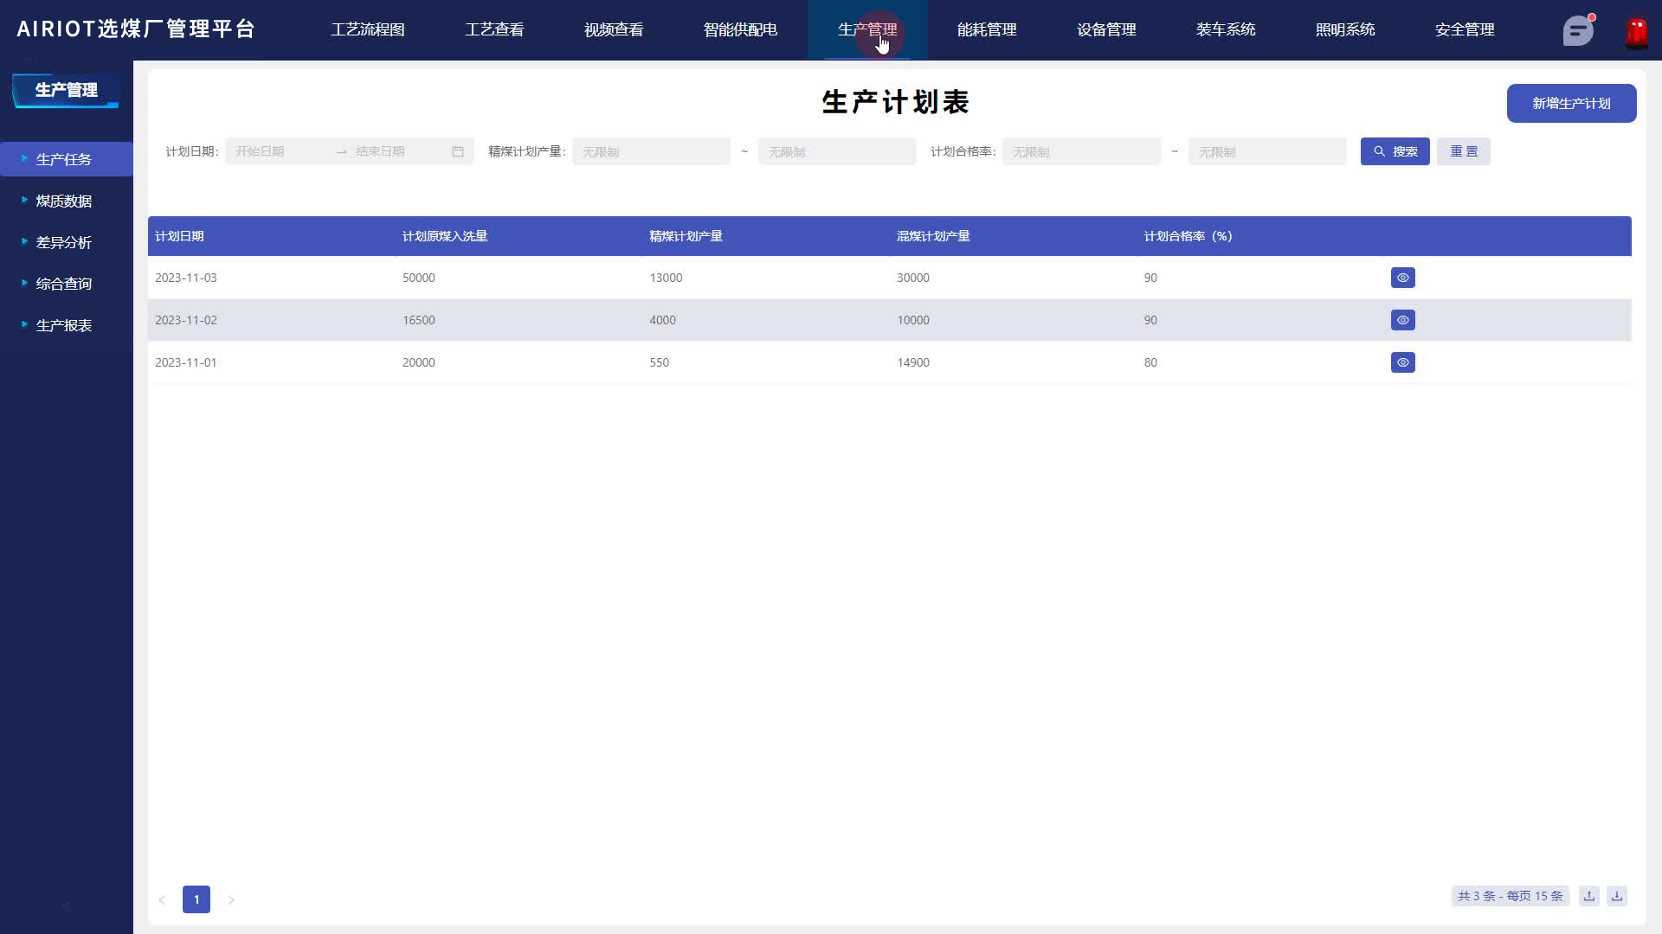Open the chat message icon in header
The width and height of the screenshot is (1662, 934).
[1578, 30]
